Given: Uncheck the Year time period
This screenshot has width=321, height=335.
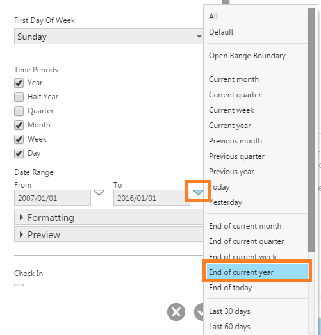Looking at the screenshot, I should (19, 83).
